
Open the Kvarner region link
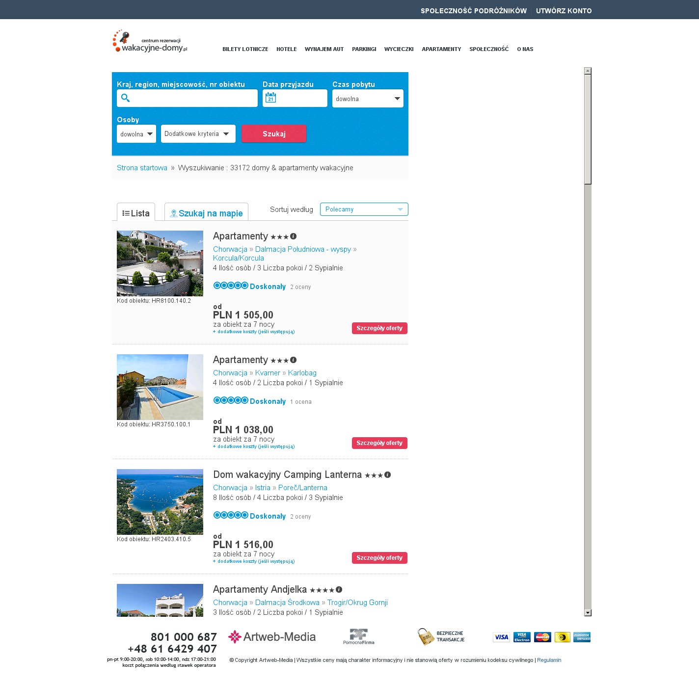tap(268, 373)
